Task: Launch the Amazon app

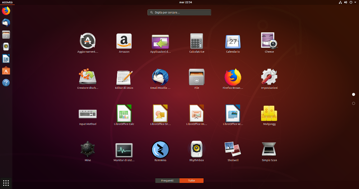Action: pyautogui.click(x=124, y=41)
